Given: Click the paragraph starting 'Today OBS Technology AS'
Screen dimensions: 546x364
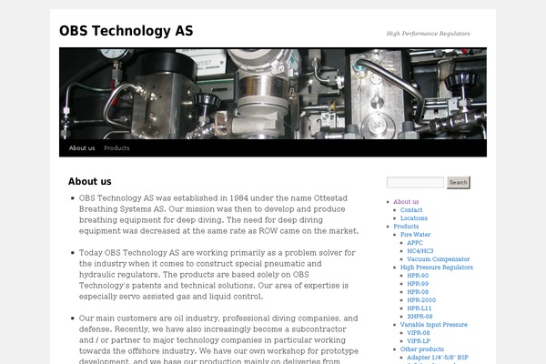Looking at the screenshot, I should click(x=217, y=275).
